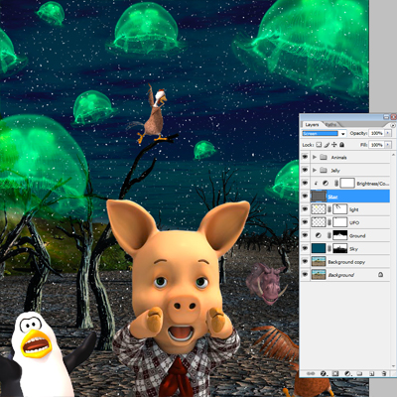This screenshot has height=397, width=397.
Task: Create a new layer group
Action: click(x=359, y=373)
